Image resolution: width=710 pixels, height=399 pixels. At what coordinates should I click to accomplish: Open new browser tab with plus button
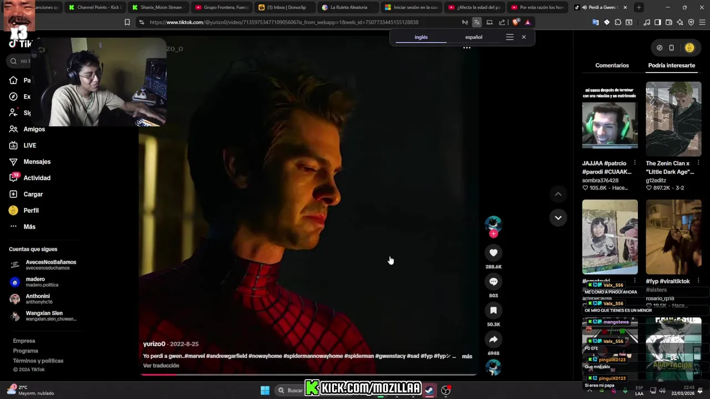click(639, 7)
